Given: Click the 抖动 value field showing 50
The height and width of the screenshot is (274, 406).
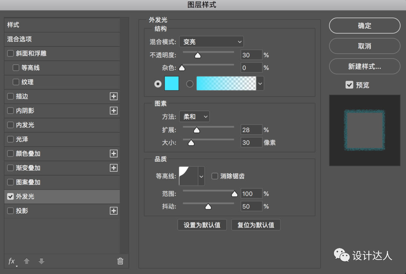Looking at the screenshot, I should tap(251, 206).
